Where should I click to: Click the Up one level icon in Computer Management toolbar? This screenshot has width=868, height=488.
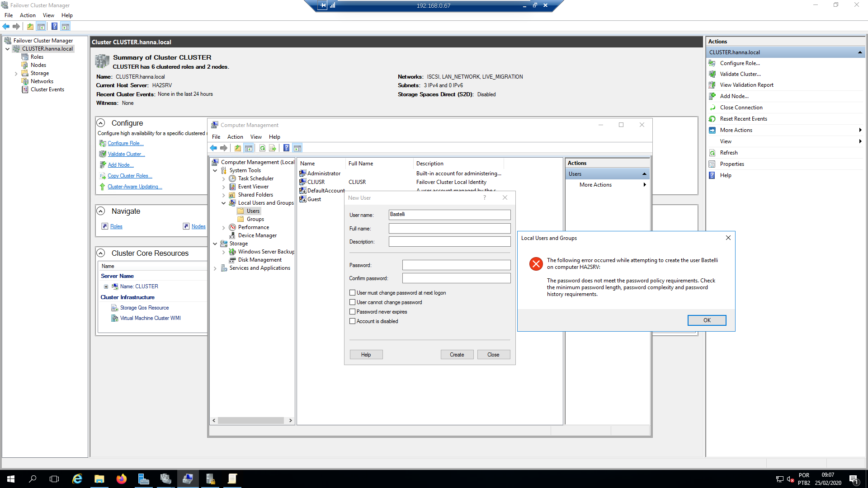238,148
